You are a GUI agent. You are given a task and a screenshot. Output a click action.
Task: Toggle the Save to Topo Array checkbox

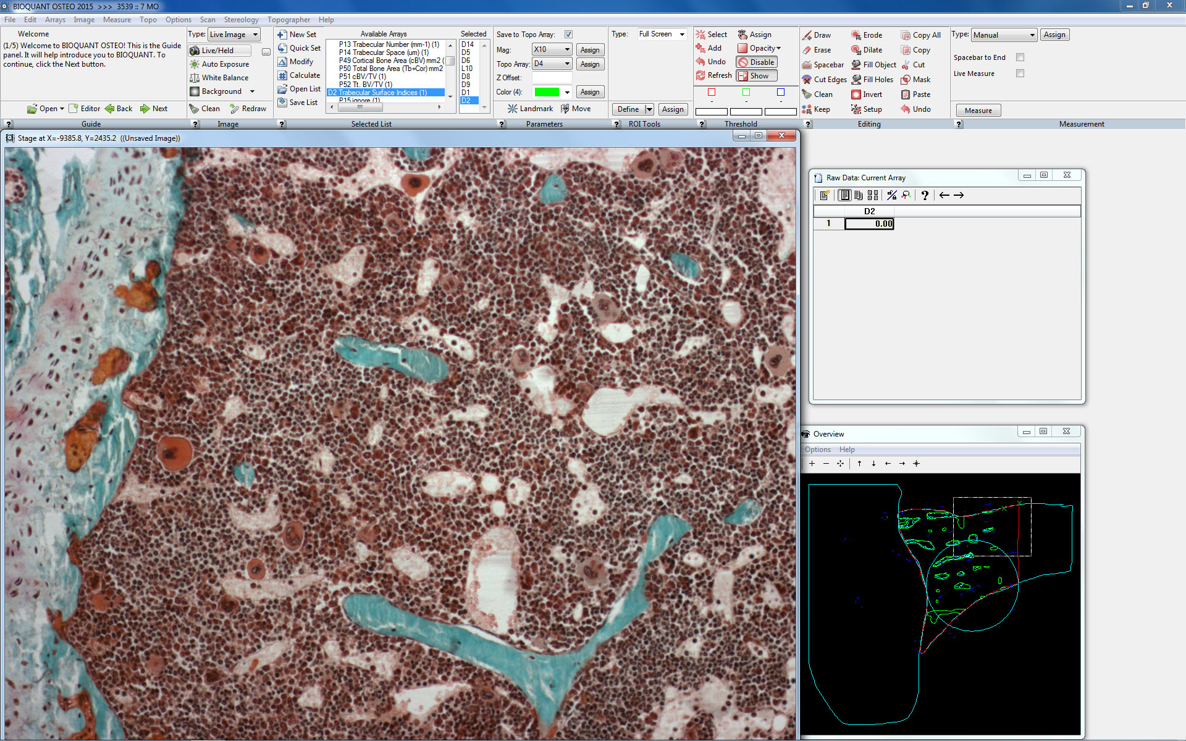point(568,35)
